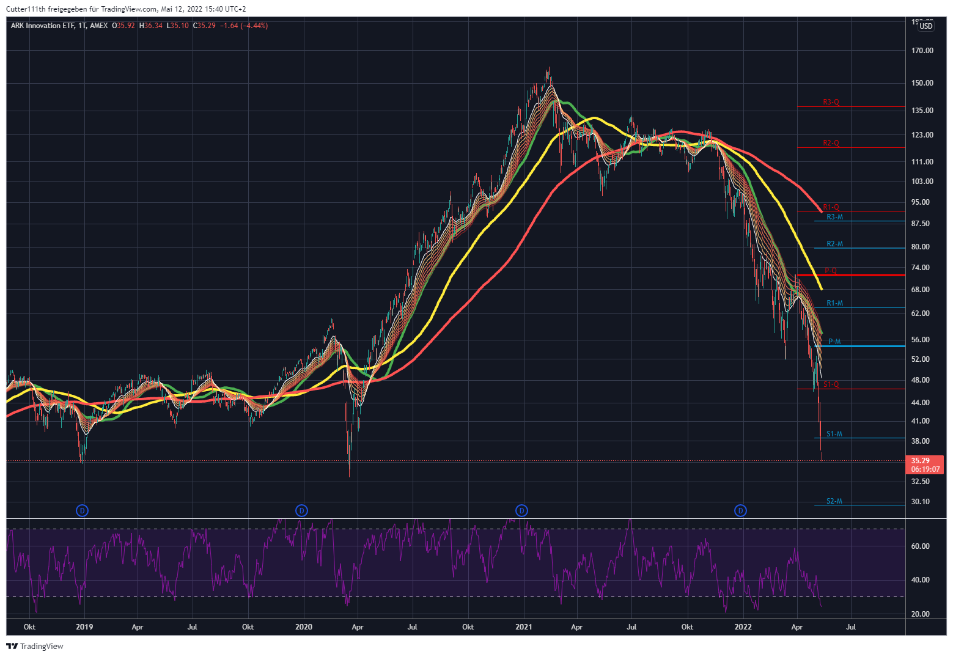Click 80.00 on the price axis
The height and width of the screenshot is (657, 953).
pos(921,247)
